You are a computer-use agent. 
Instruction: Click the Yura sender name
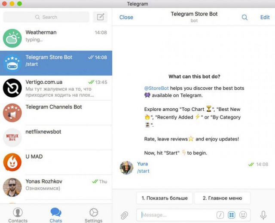tap(142, 164)
